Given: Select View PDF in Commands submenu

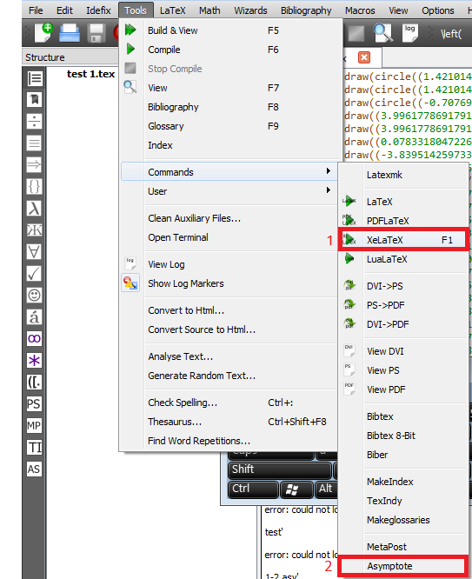Looking at the screenshot, I should point(403,389).
